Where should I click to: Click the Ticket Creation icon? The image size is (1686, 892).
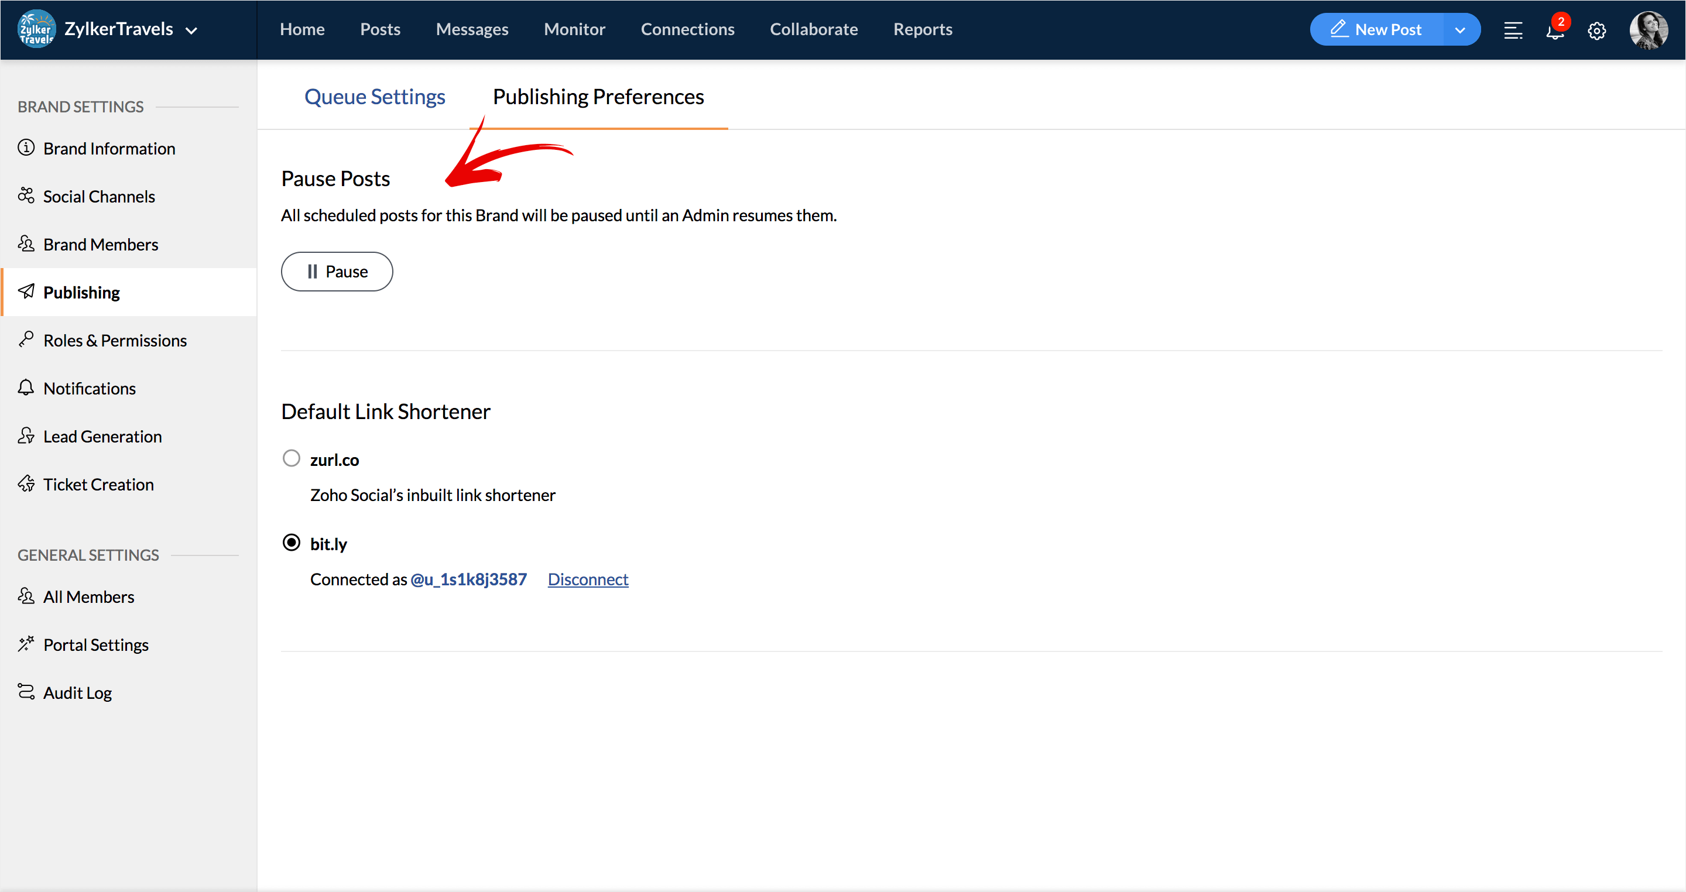point(26,483)
